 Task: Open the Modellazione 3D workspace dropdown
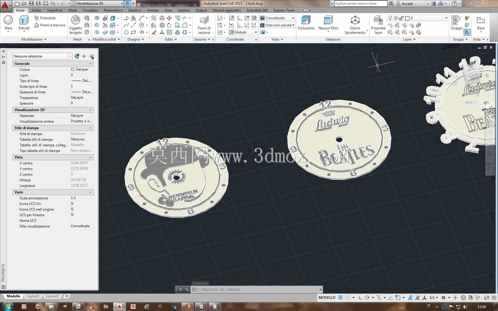[x=98, y=4]
